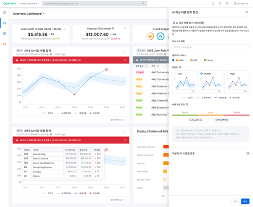The width and height of the screenshot is (253, 207).
Task: Choose the High sensitivity option
Action: 228,74
